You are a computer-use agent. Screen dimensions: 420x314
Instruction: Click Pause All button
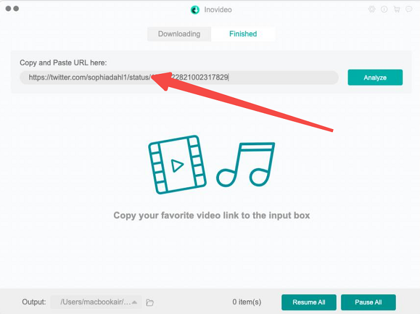[x=368, y=302]
